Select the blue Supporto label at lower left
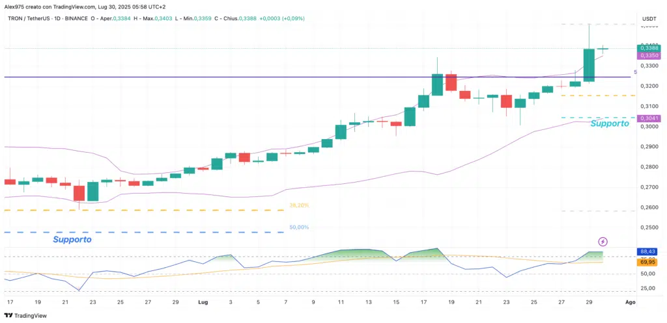Viewport: 667px width, 323px height. (x=72, y=240)
